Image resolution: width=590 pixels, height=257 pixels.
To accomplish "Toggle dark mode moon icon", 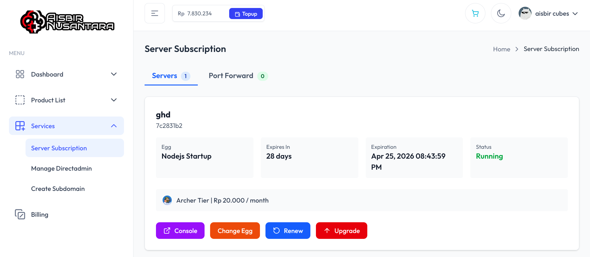I will [501, 13].
